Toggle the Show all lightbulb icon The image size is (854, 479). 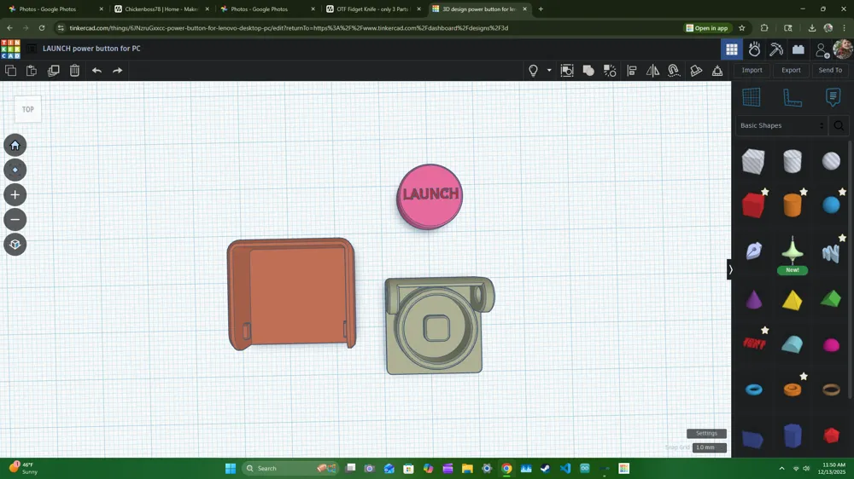click(x=533, y=70)
